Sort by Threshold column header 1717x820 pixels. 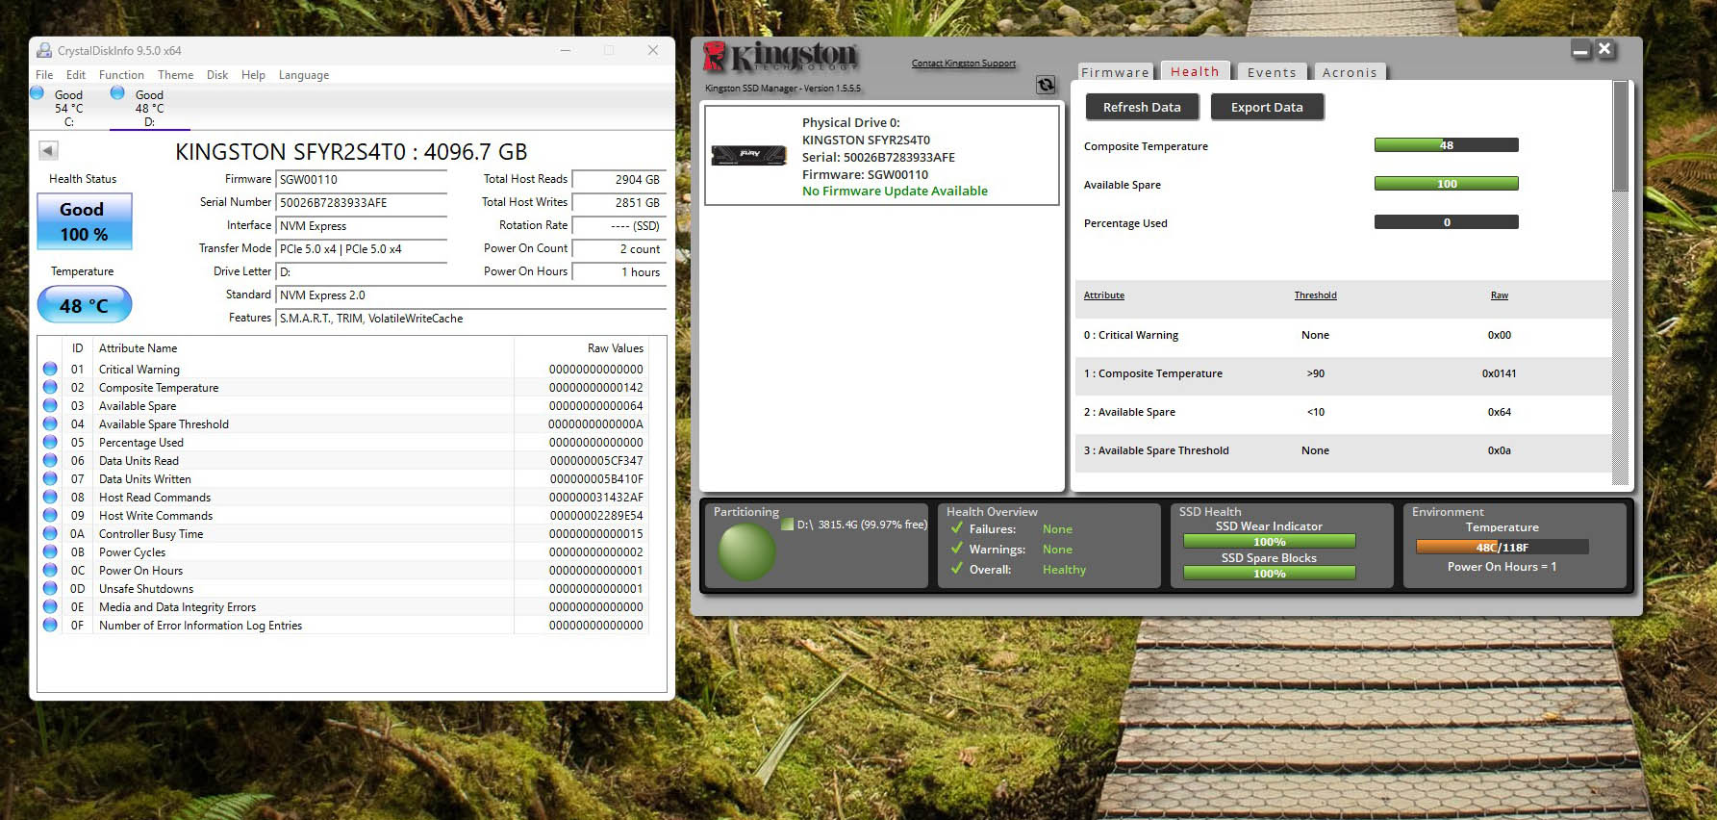click(x=1315, y=295)
